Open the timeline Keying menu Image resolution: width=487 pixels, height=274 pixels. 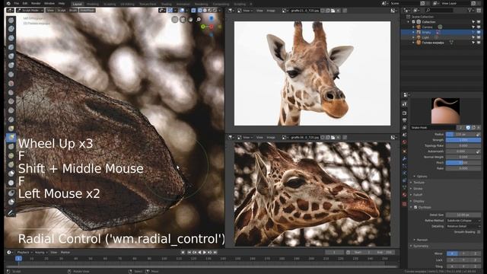point(41,252)
